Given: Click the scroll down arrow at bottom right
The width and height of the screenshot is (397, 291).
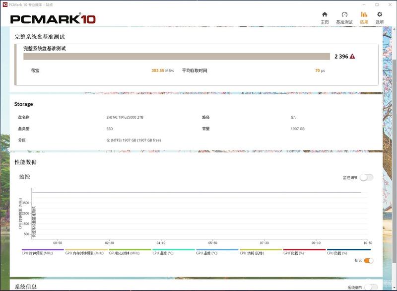Looking at the screenshot, I should point(395,288).
